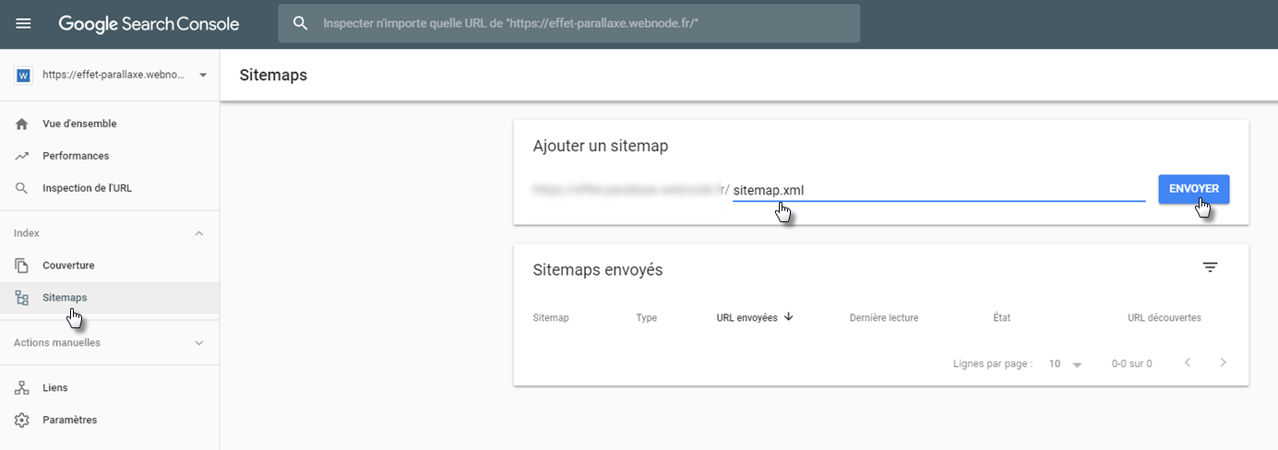
Task: Go to next page of sitemaps table
Action: tap(1223, 363)
